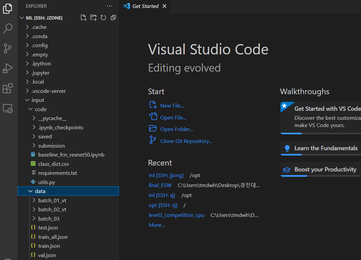Screen dimensions: 361x260
Task: Close the Get Started tab
Action: point(164,6)
